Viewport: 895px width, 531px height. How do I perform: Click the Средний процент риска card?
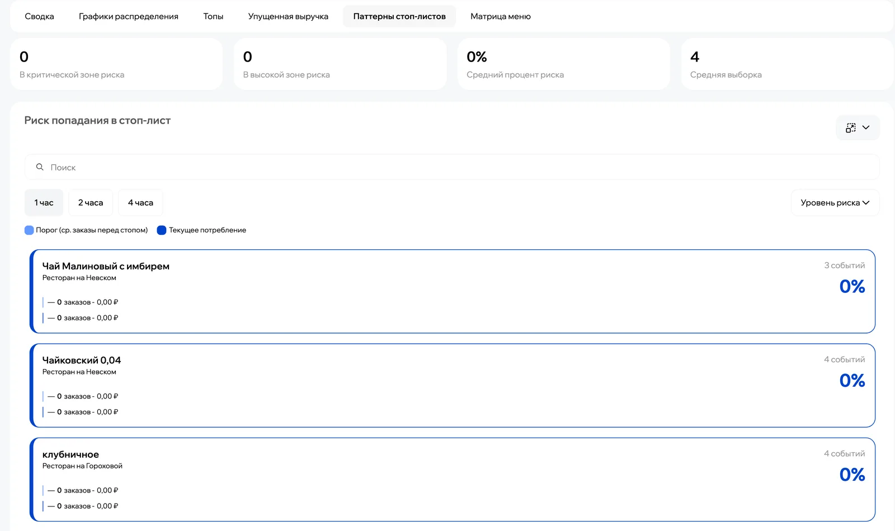(x=564, y=64)
